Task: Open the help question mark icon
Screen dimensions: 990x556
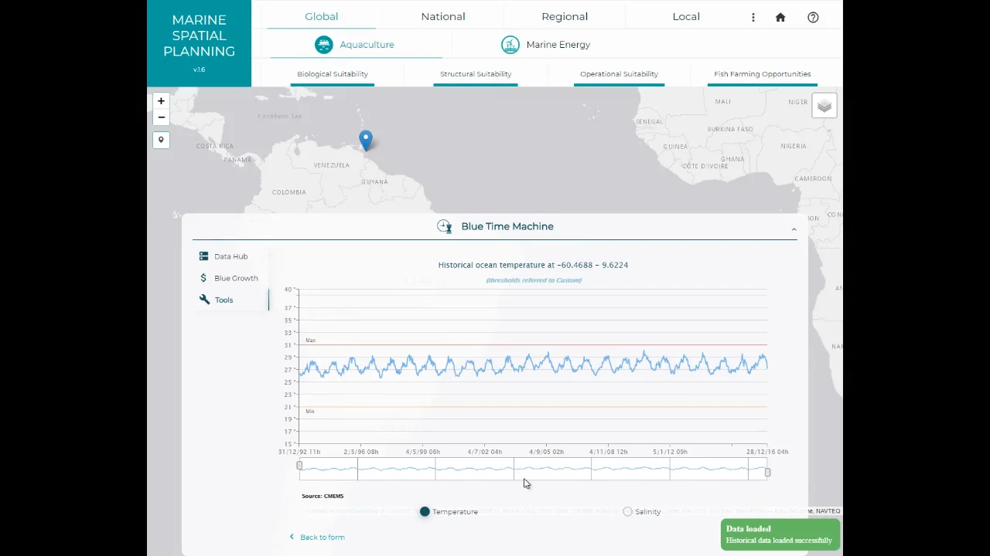Action: click(813, 17)
